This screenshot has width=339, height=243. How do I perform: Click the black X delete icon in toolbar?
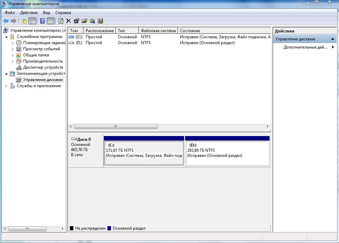69,21
